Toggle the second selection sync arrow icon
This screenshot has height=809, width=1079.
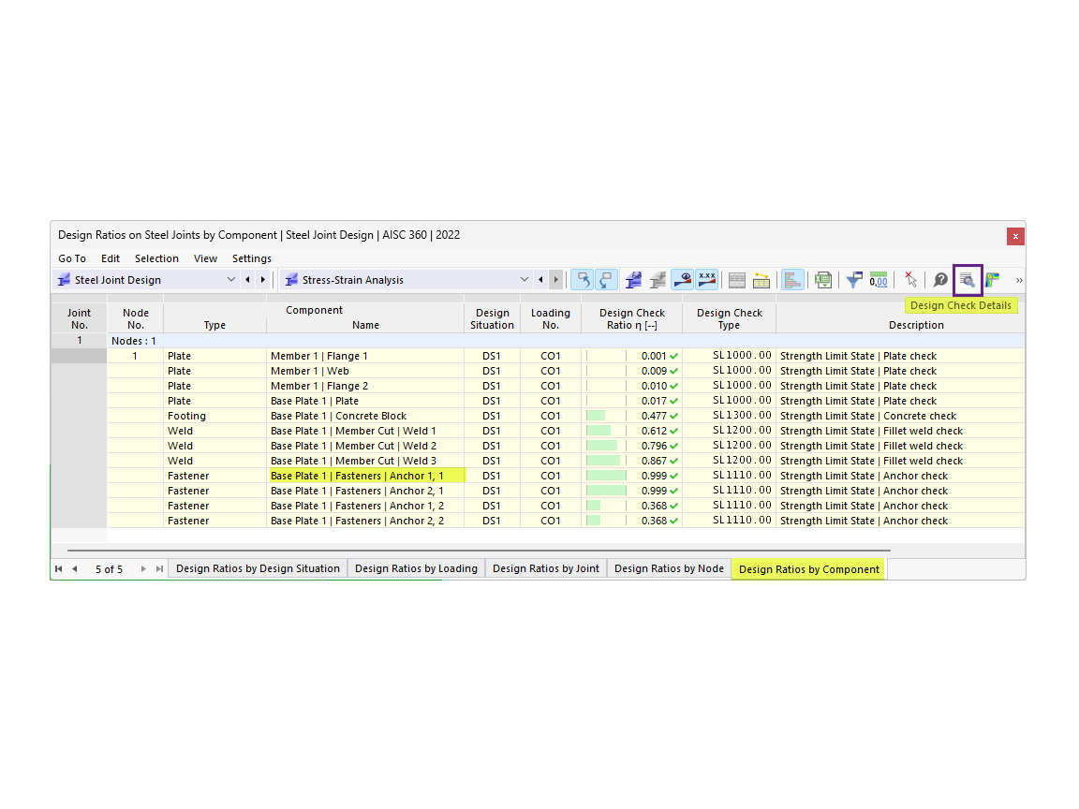pos(606,280)
